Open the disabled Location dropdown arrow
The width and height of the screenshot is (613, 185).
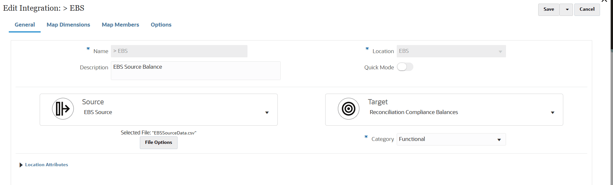500,52
